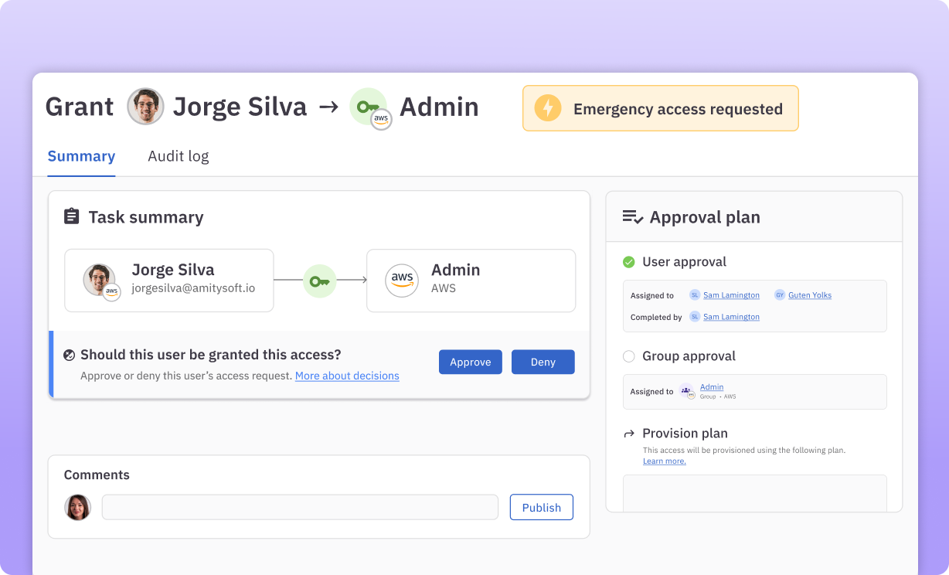This screenshot has height=575, width=949.
Task: Click the Approval plan panel icon
Action: pos(631,217)
